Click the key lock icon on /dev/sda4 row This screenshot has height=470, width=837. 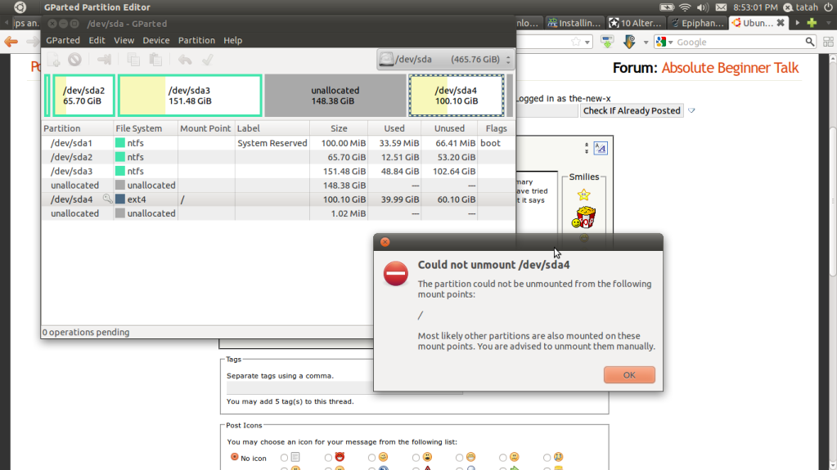107,199
